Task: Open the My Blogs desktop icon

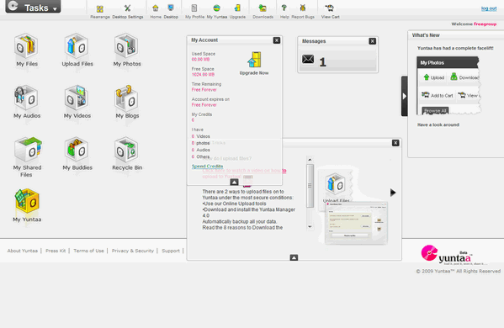Action: (x=127, y=101)
